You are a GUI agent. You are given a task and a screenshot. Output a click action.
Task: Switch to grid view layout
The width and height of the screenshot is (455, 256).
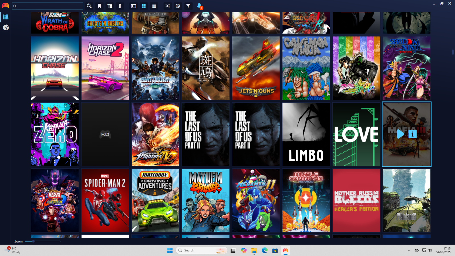(144, 6)
